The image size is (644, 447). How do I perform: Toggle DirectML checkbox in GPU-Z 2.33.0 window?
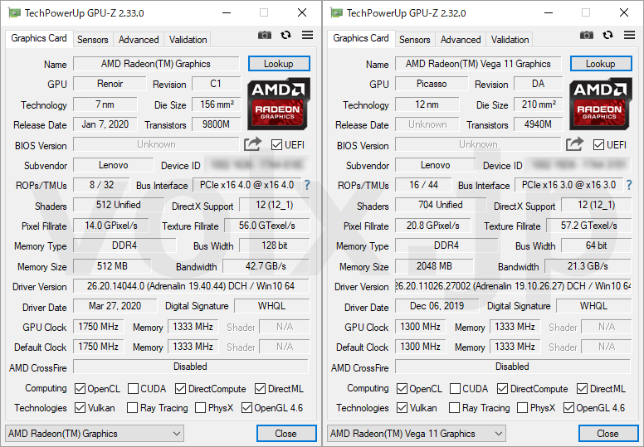(x=260, y=388)
